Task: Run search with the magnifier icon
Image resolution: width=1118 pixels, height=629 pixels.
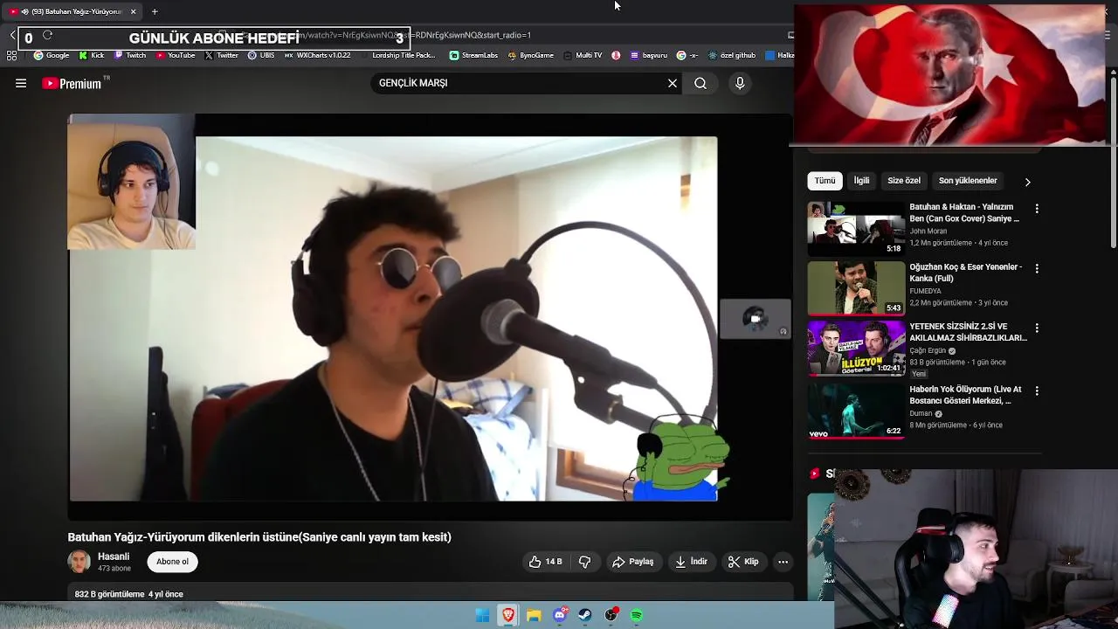Action: point(700,83)
